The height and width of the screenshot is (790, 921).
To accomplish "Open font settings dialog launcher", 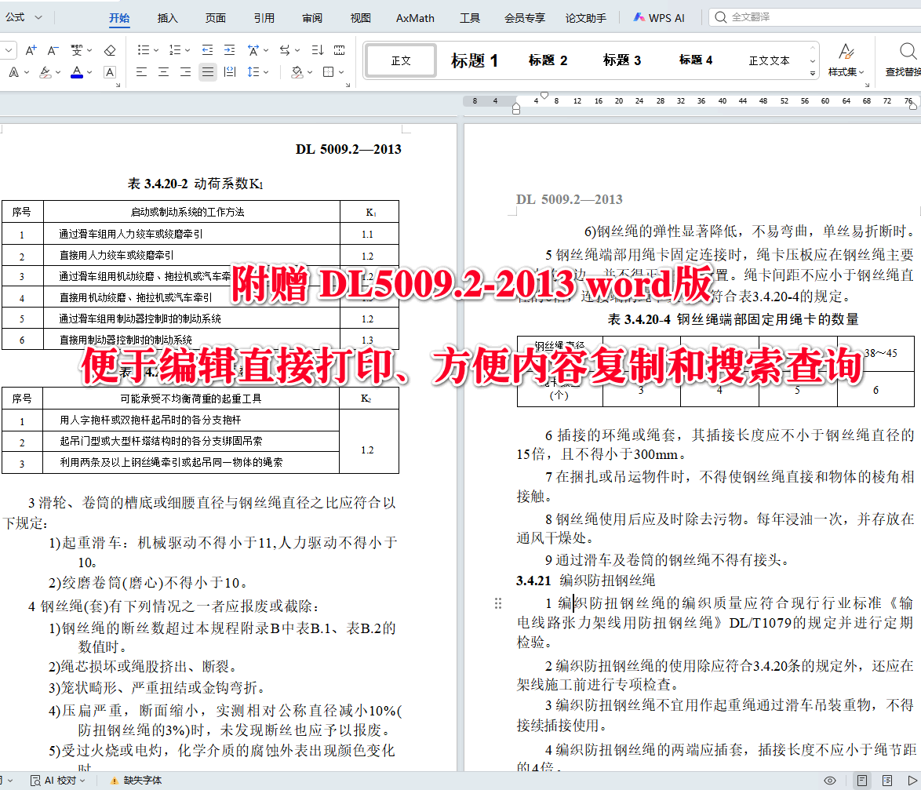I will pos(118,86).
